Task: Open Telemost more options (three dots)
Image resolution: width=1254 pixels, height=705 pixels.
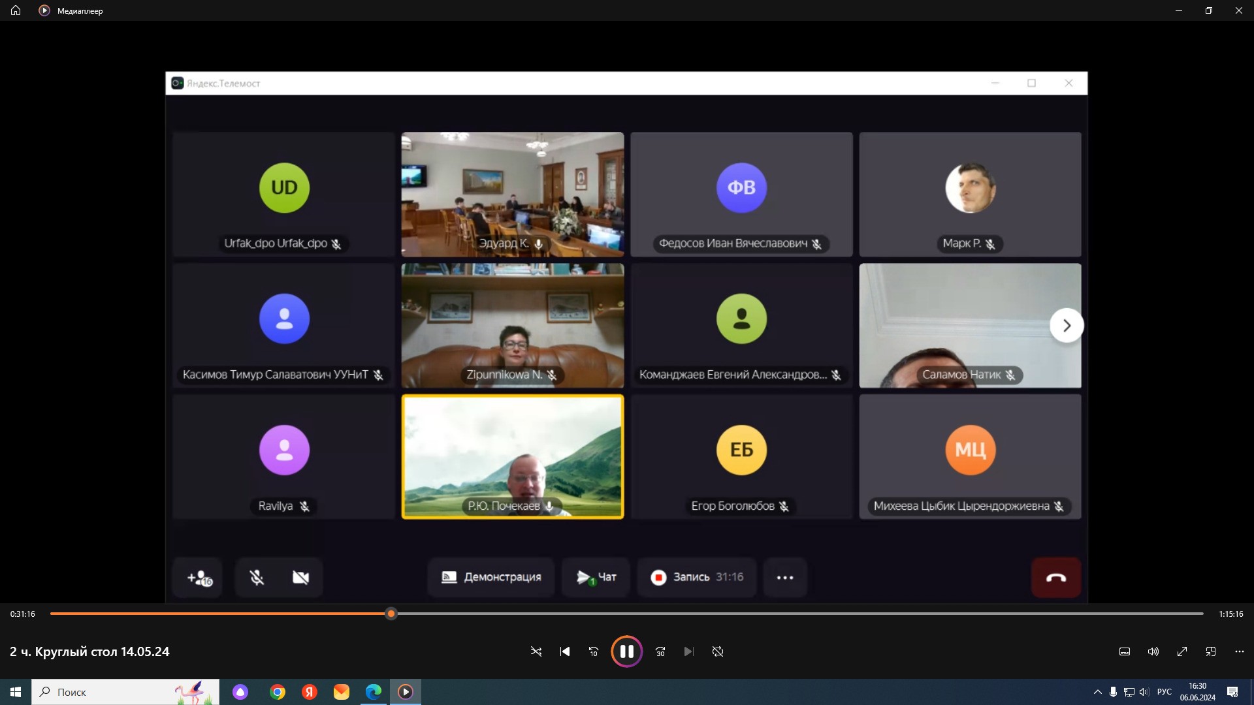Action: 785,578
